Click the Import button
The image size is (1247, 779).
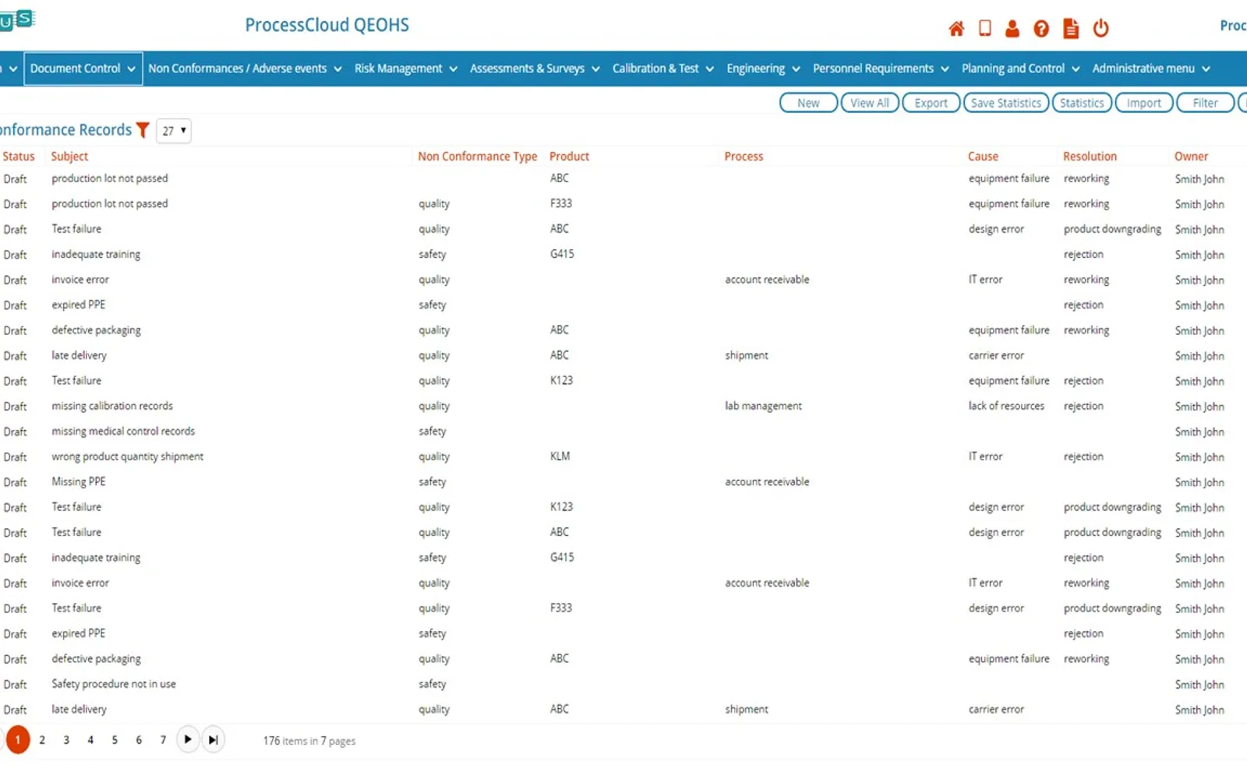pos(1144,103)
